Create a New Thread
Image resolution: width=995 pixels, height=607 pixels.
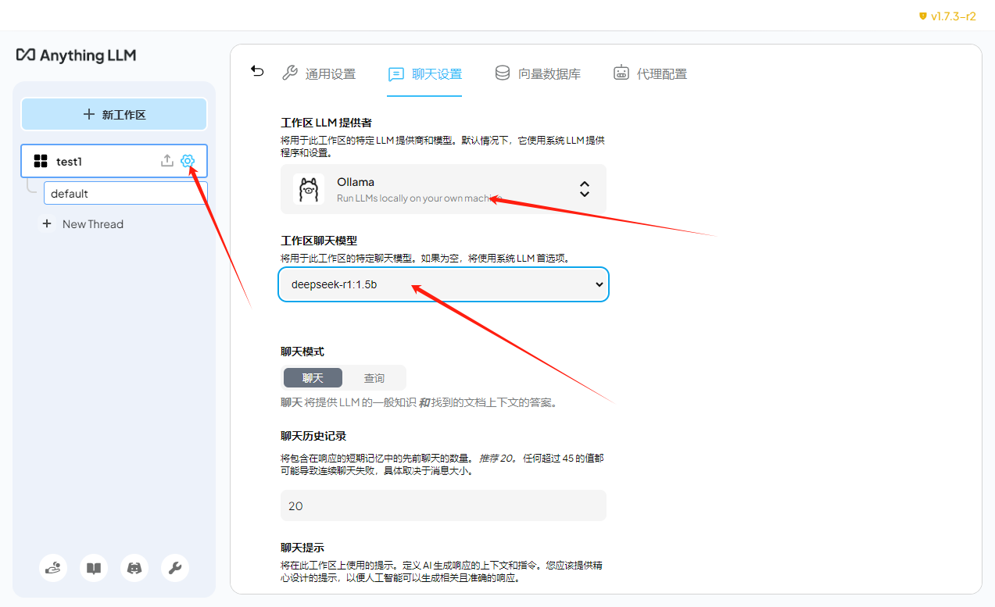coord(83,224)
